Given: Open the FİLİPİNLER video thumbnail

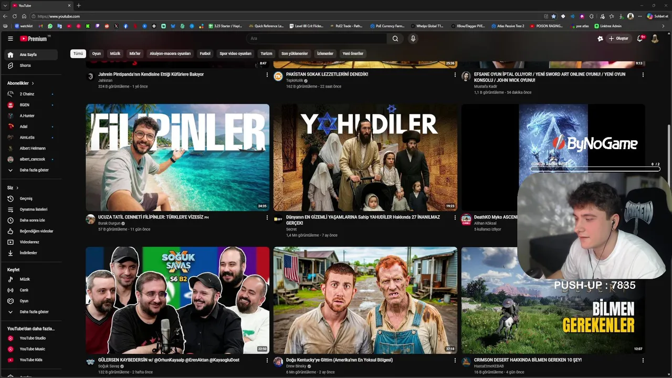Looking at the screenshot, I should pos(177,157).
